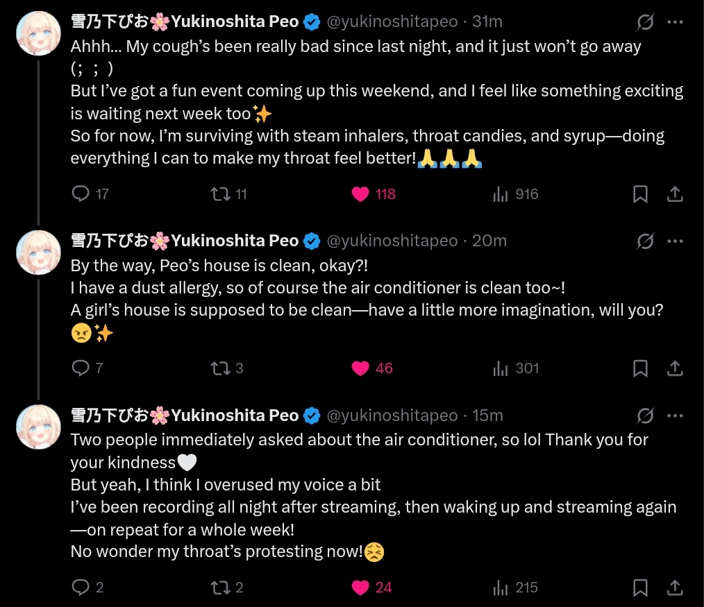Viewport: 704px width, 607px height.
Task: Open the Grok icon on the 31m tweet
Action: pos(645,22)
